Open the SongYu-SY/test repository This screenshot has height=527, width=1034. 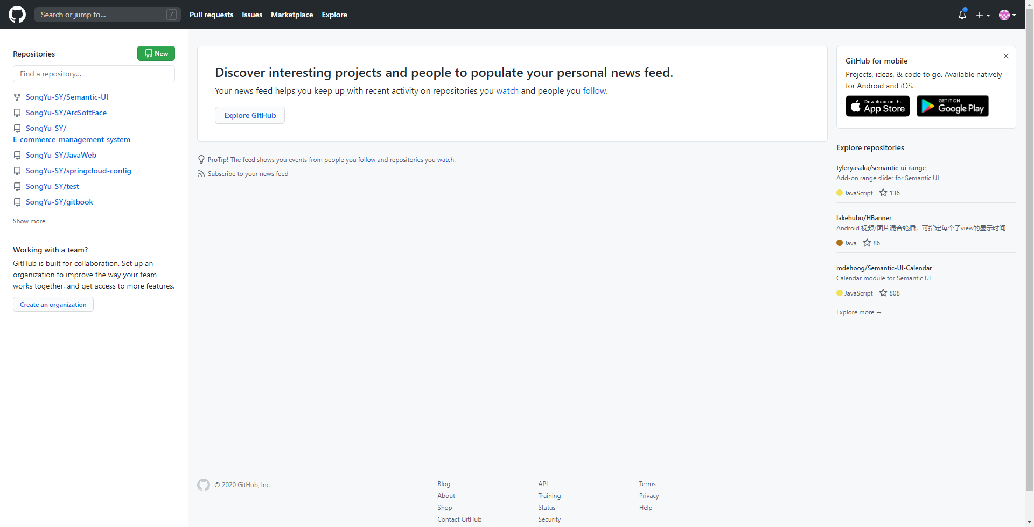click(x=52, y=186)
